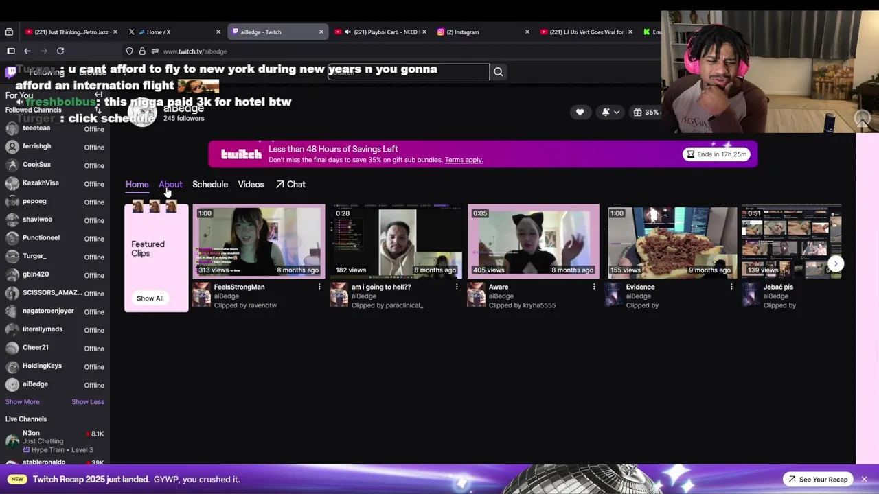The width and height of the screenshot is (879, 494).
Task: Open ferrishgh in followed channels
Action: coord(55,147)
